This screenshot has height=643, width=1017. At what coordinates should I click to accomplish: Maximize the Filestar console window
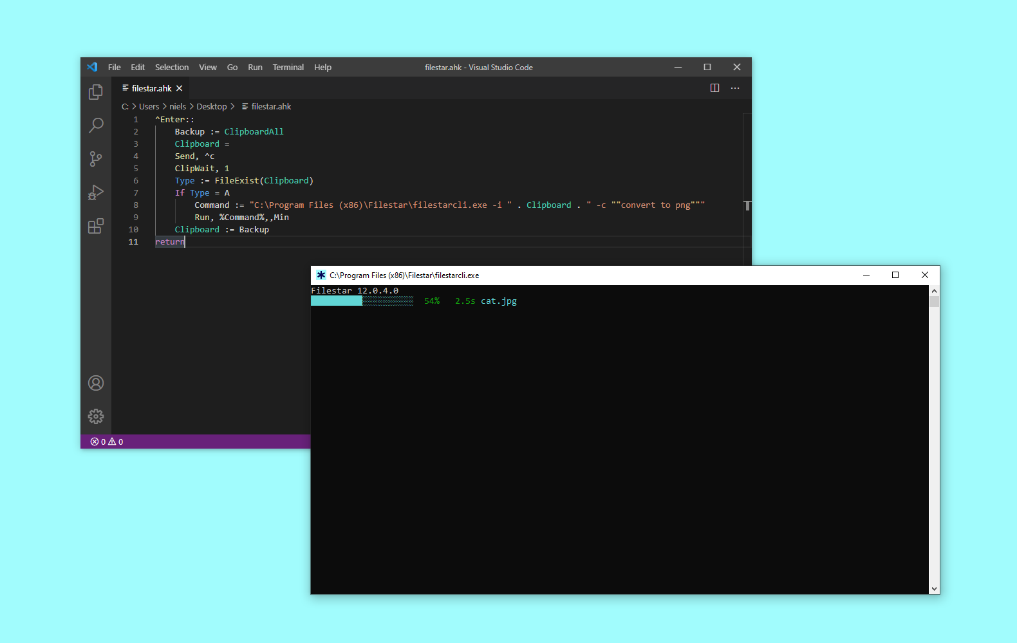coord(895,275)
